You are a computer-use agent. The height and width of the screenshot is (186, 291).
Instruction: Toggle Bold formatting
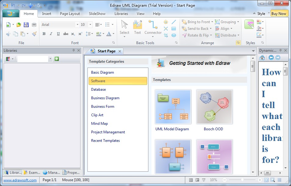(x=44, y=34)
